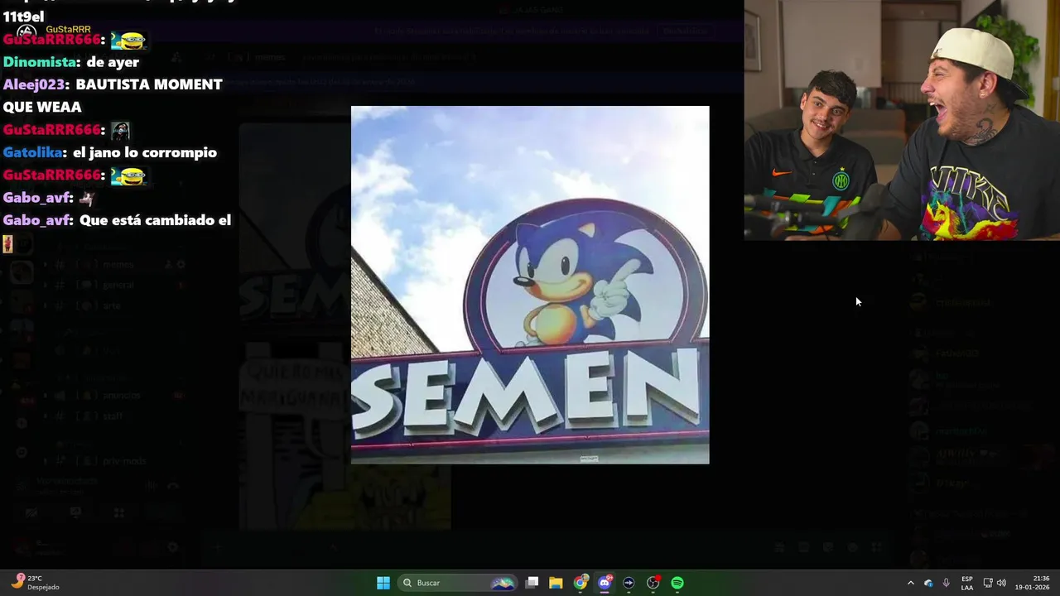Click the Buscar taskbar search box

[458, 583]
